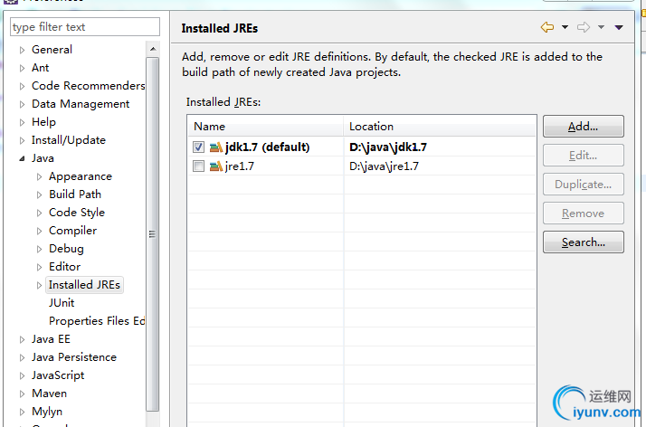646x427 pixels.
Task: Sort by the Location column header
Action: pos(440,127)
